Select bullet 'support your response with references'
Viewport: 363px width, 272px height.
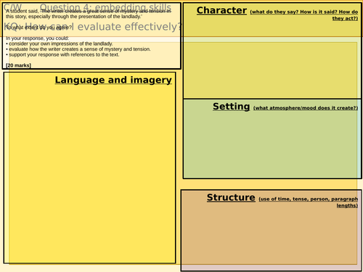click(x=62, y=54)
